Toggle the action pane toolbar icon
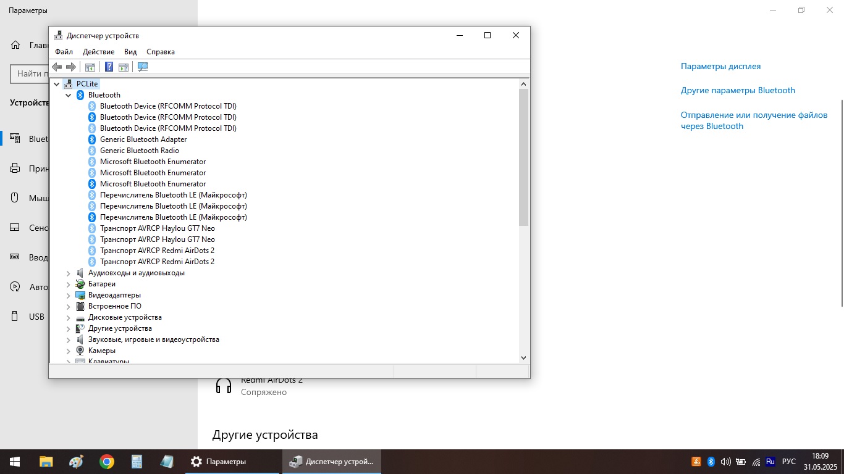 point(124,67)
